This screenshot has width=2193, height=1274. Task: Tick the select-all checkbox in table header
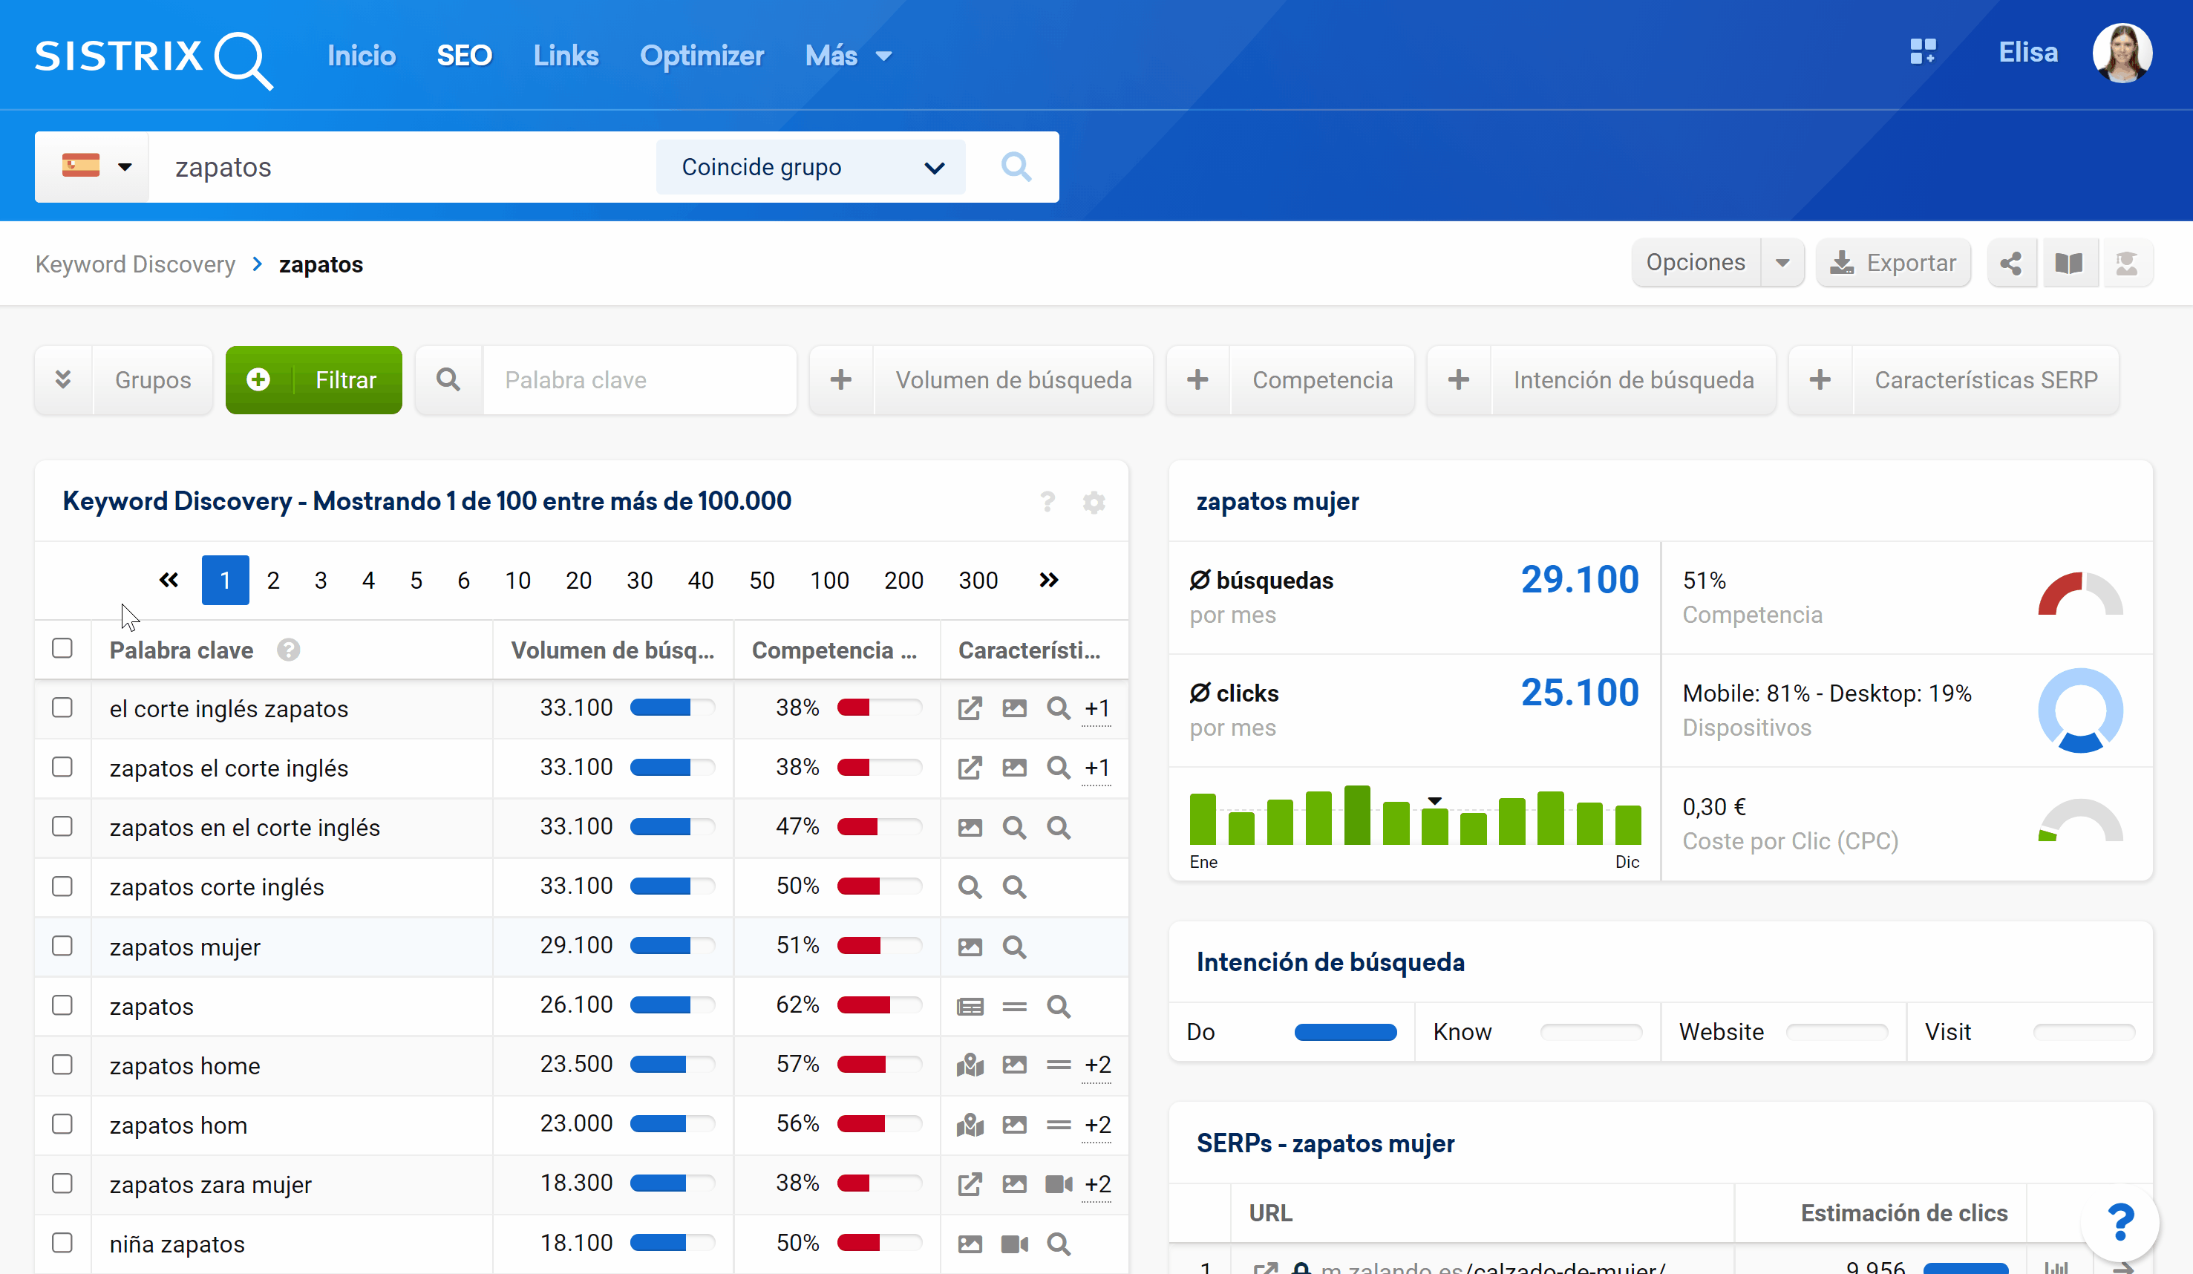(x=62, y=649)
